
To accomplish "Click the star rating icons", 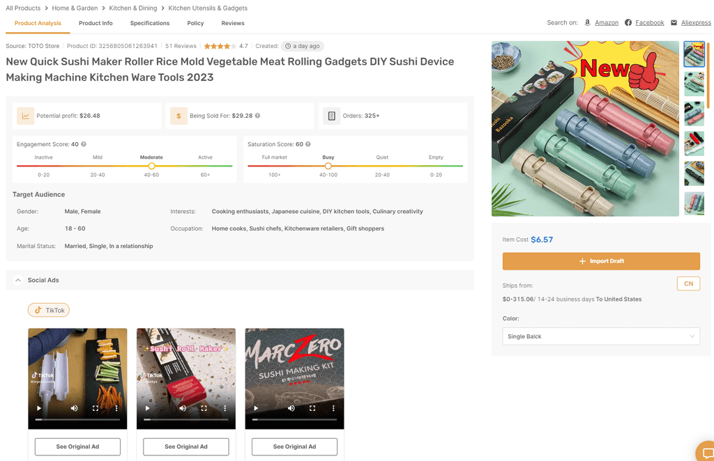I will (x=220, y=46).
